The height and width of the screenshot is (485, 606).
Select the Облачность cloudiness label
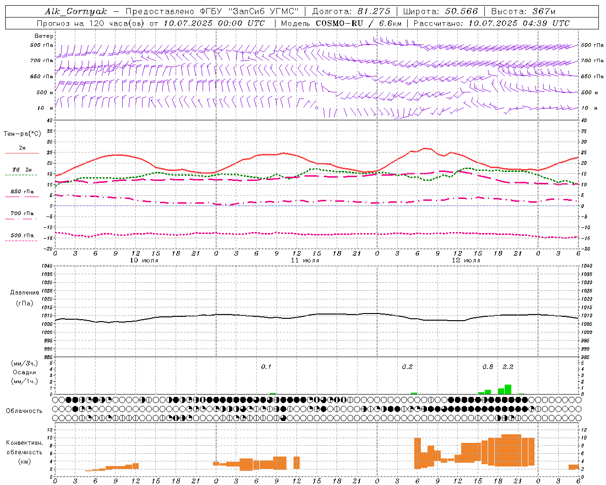tap(24, 411)
